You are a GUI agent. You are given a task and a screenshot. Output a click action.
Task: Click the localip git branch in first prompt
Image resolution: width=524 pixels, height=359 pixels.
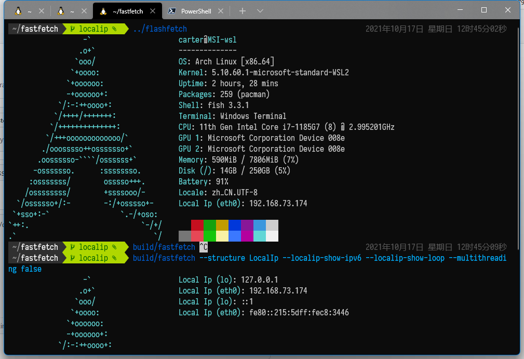[93, 29]
